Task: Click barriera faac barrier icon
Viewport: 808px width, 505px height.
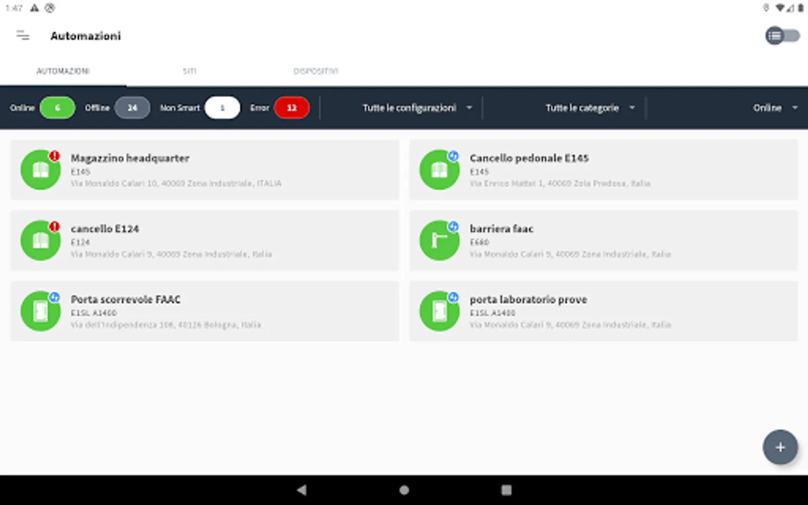Action: (x=439, y=241)
